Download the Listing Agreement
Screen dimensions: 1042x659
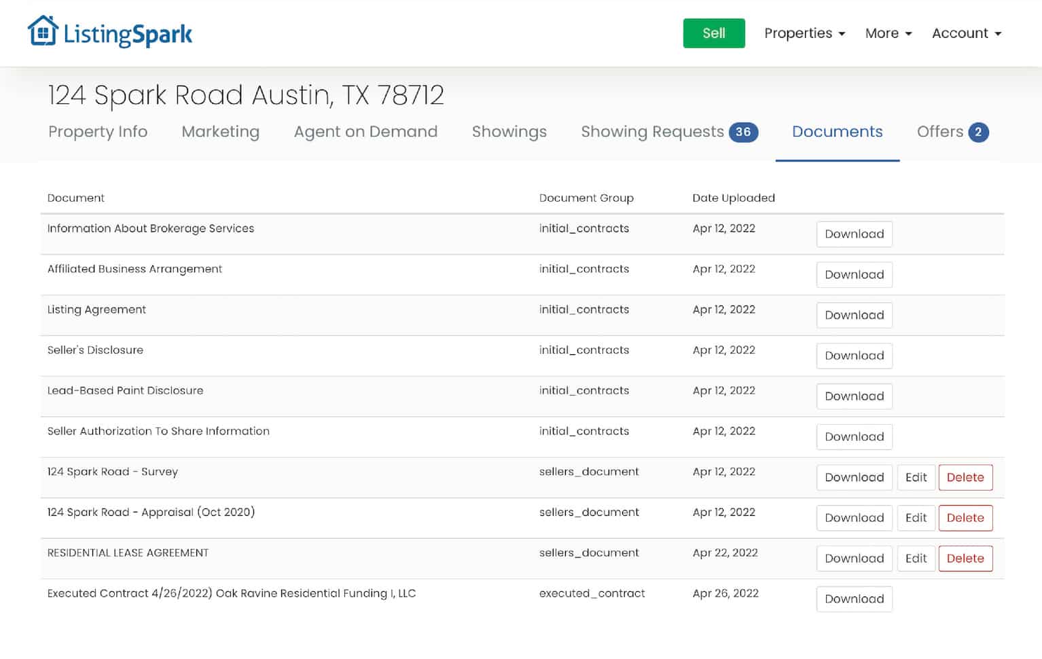pos(854,315)
